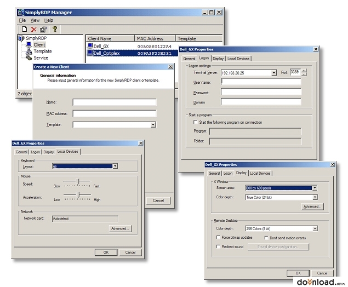348x287 pixels.
Task: Click Advanced button in X Window group
Action: (312, 206)
